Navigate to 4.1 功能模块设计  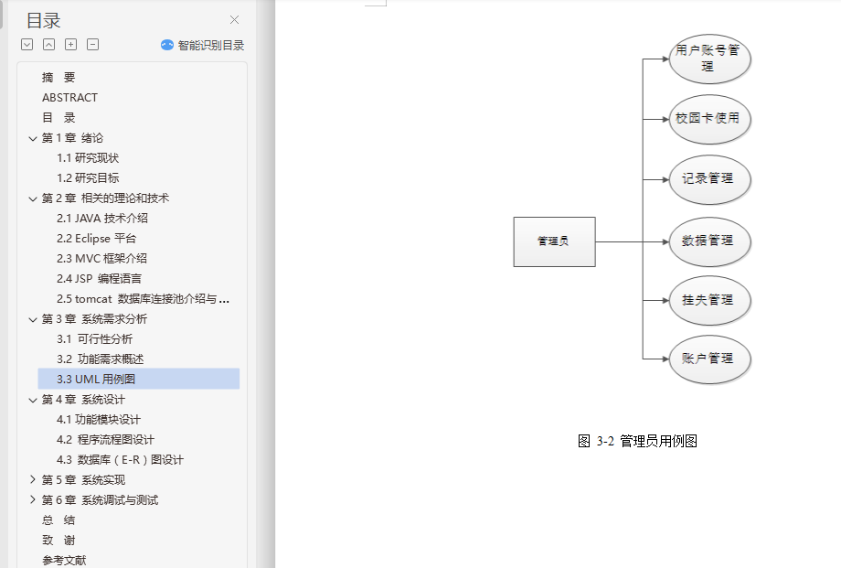pyautogui.click(x=98, y=419)
